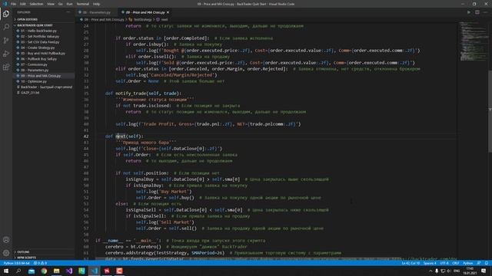Open purple Visual Studio icon in taskbar
The image size is (492, 276).
pos(69,271)
